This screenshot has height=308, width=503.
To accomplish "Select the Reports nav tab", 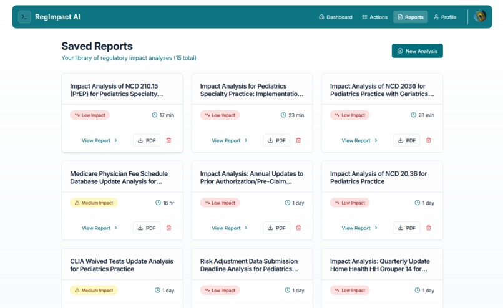I will click(411, 17).
